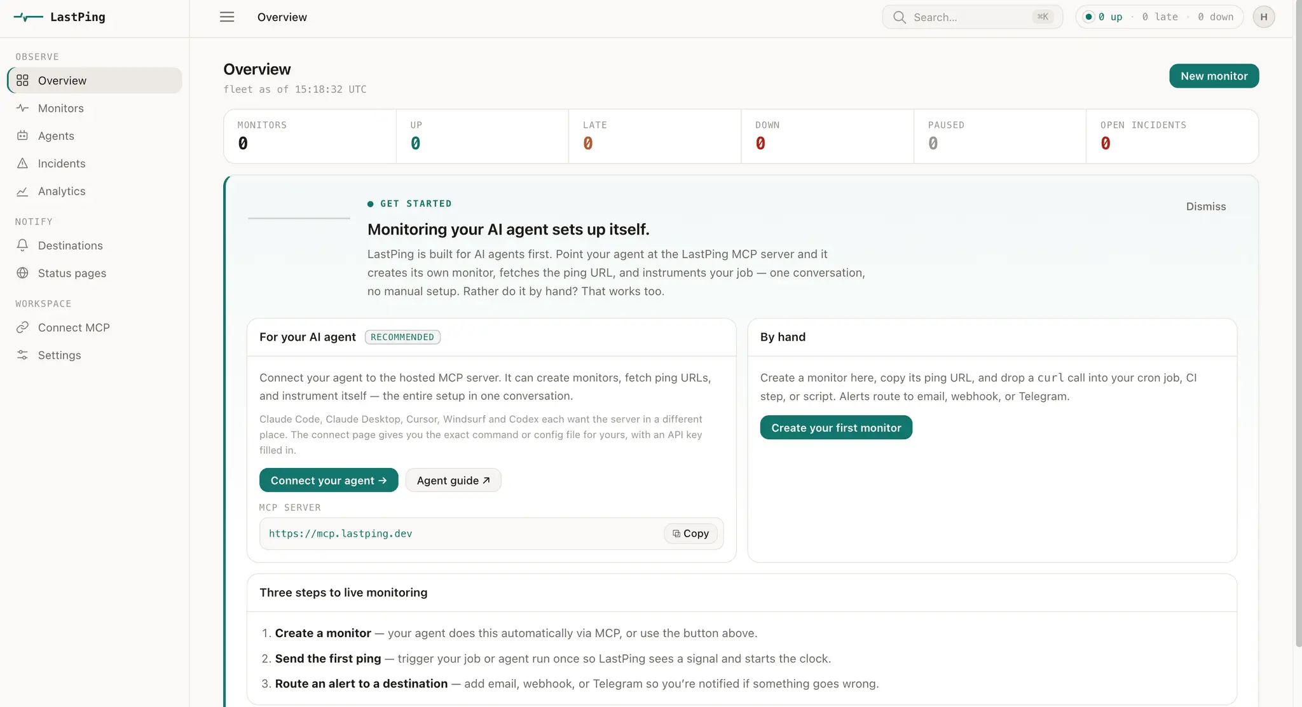Click the https://mcp.lastping.dev URL text
Image resolution: width=1302 pixels, height=707 pixels.
(340, 533)
